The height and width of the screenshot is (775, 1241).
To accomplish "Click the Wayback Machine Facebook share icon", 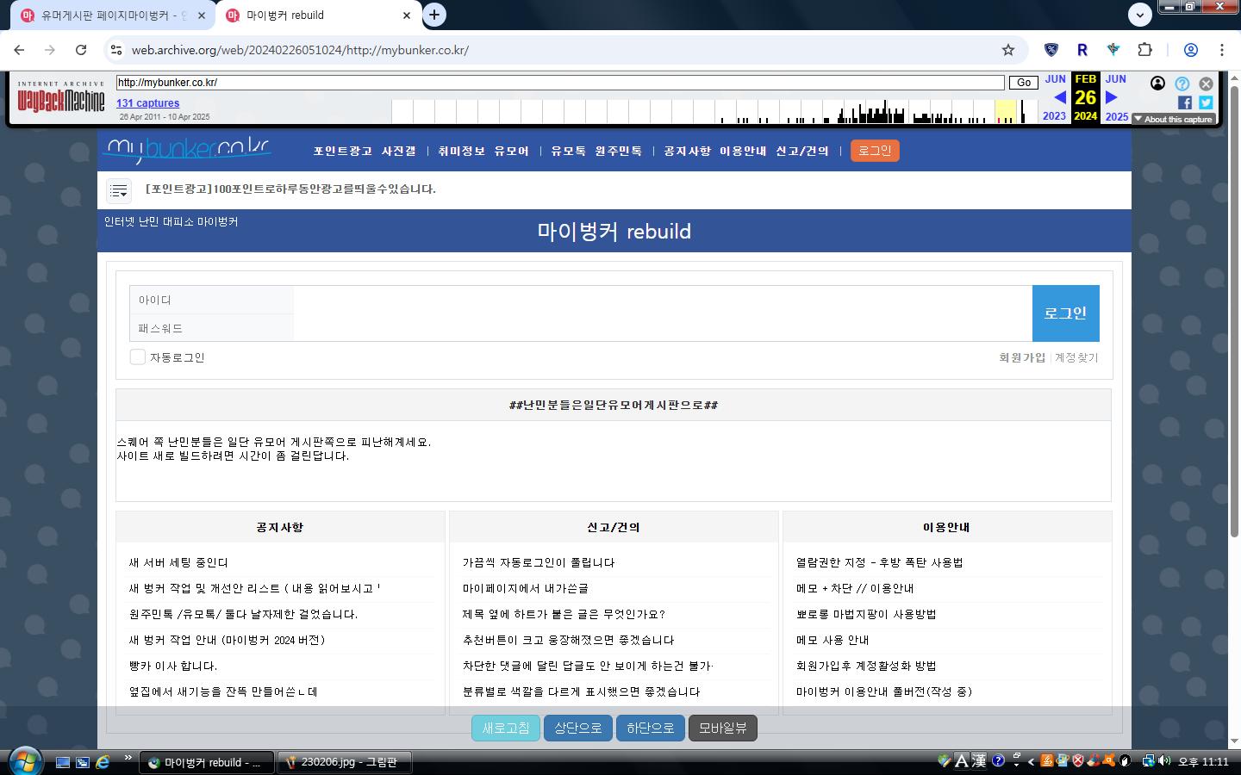I will pyautogui.click(x=1184, y=103).
